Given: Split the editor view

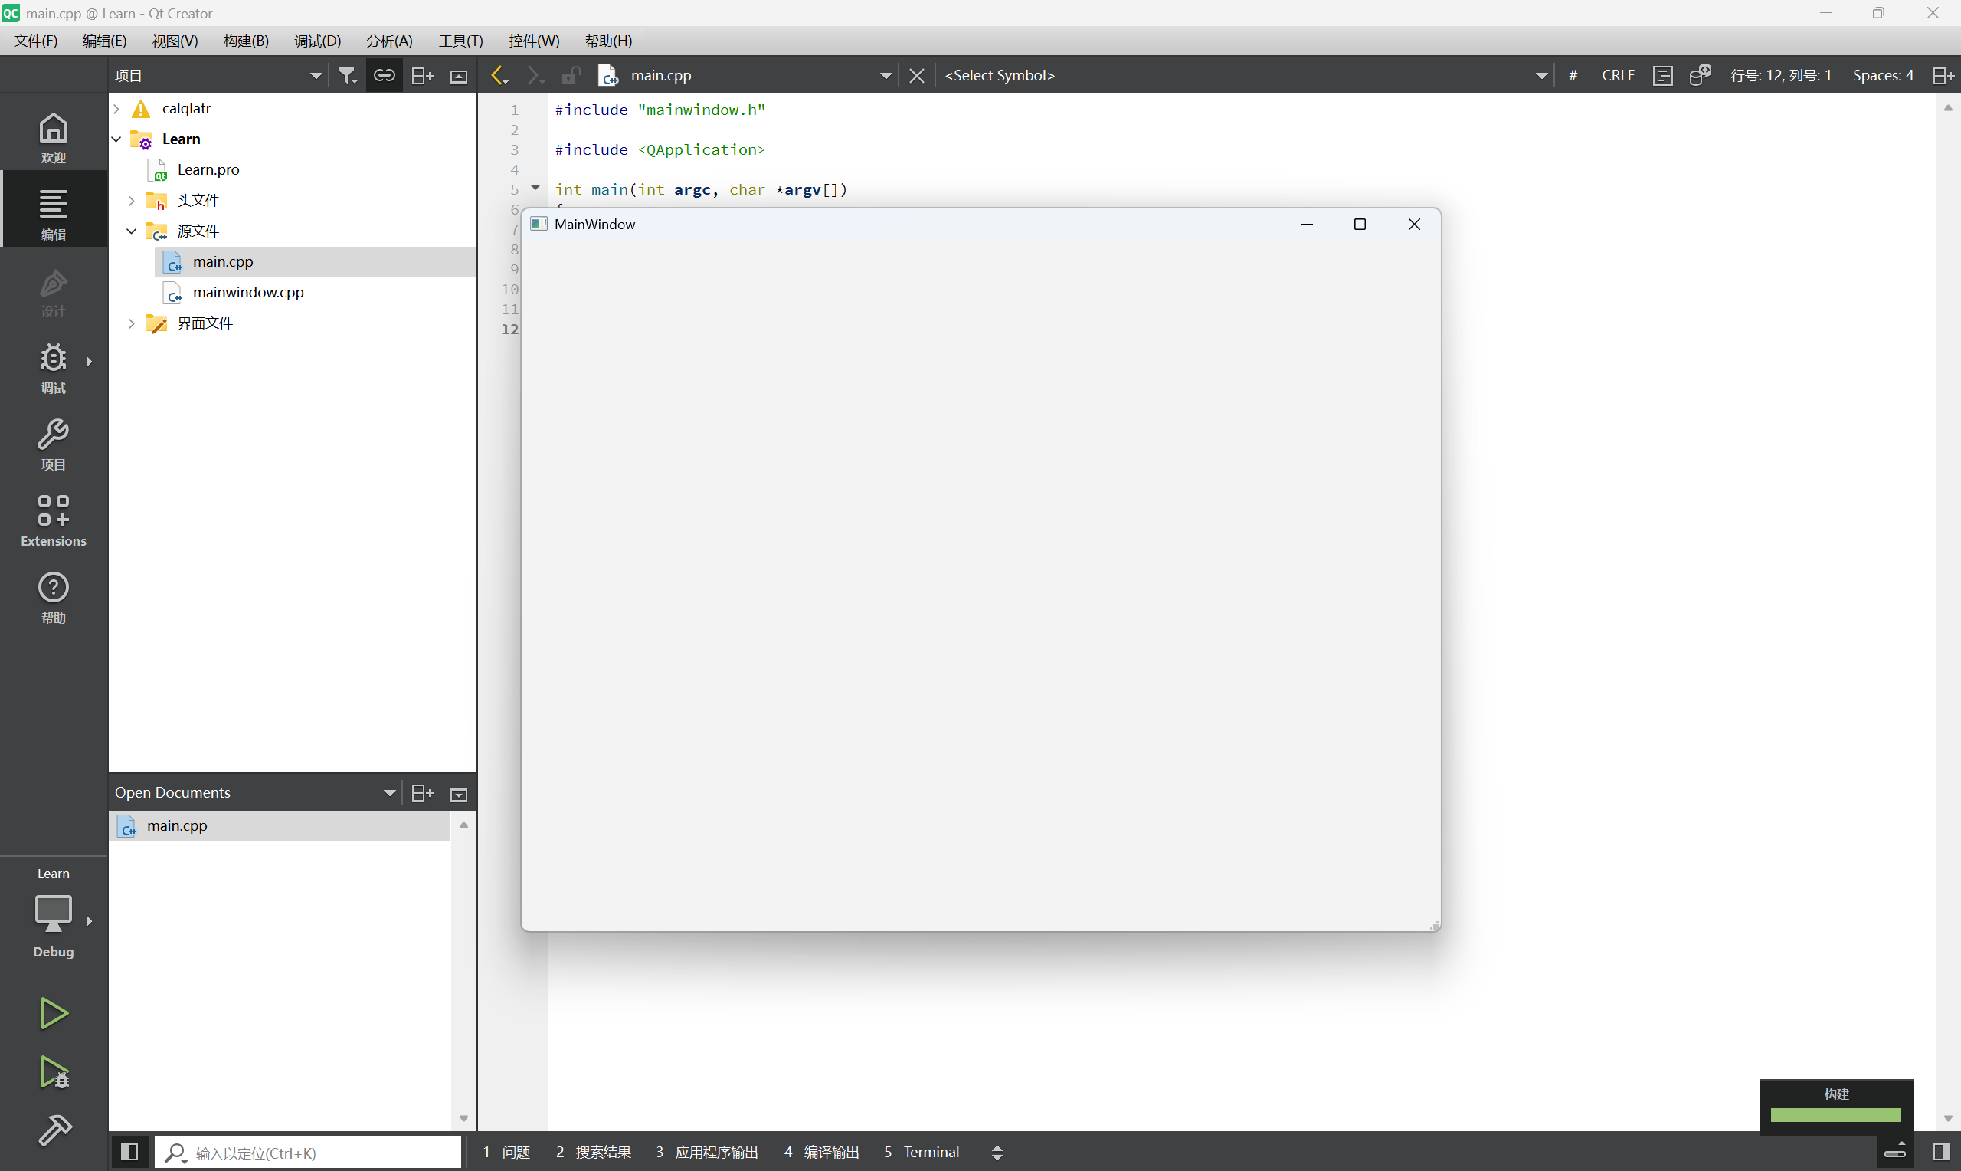Looking at the screenshot, I should click(1943, 76).
